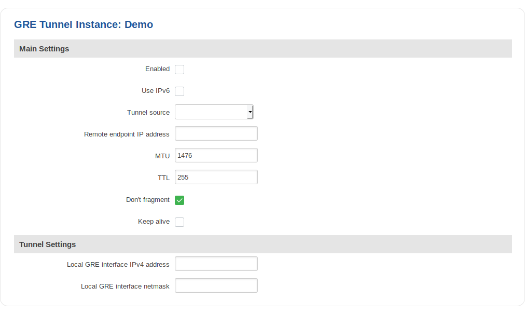Click the Tunnel source text label
This screenshot has height=314, width=525.
tap(148, 113)
